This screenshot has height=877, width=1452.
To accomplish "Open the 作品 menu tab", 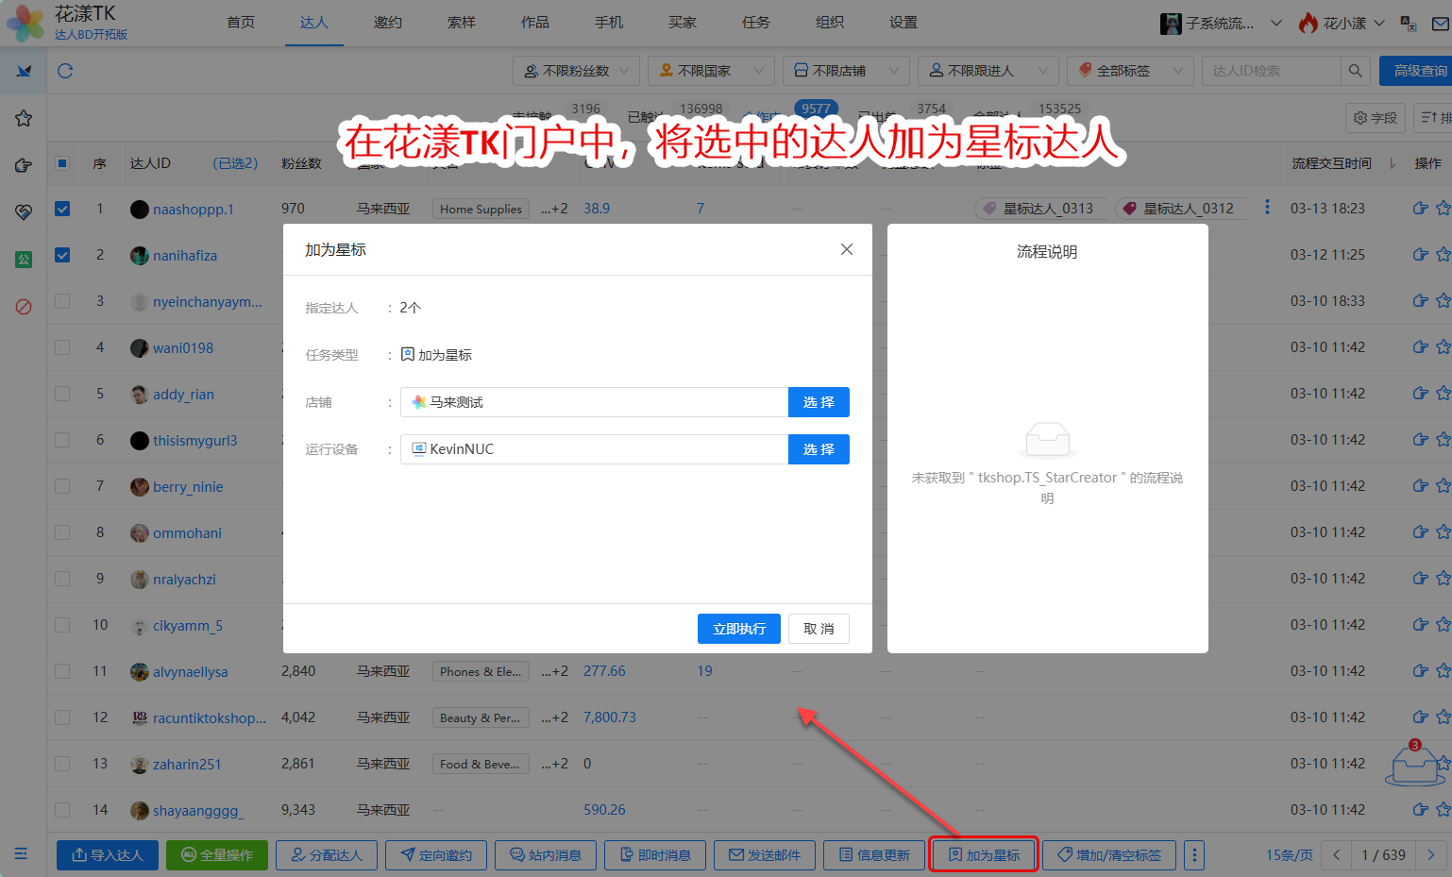I will click(534, 23).
